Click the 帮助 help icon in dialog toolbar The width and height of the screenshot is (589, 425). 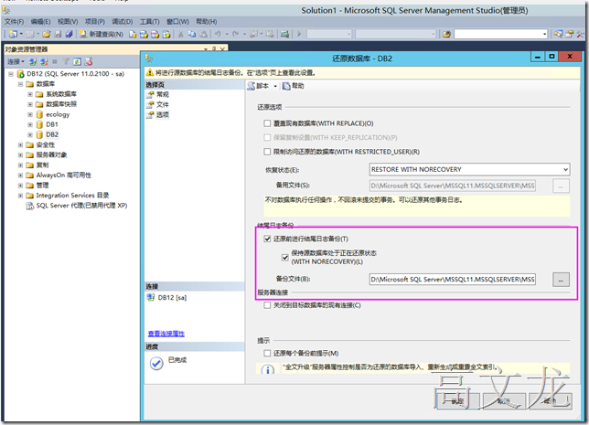point(293,86)
